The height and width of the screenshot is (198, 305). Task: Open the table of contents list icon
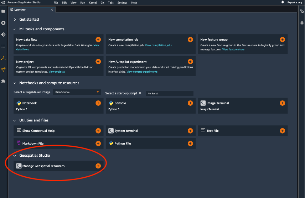click(x=3, y=46)
